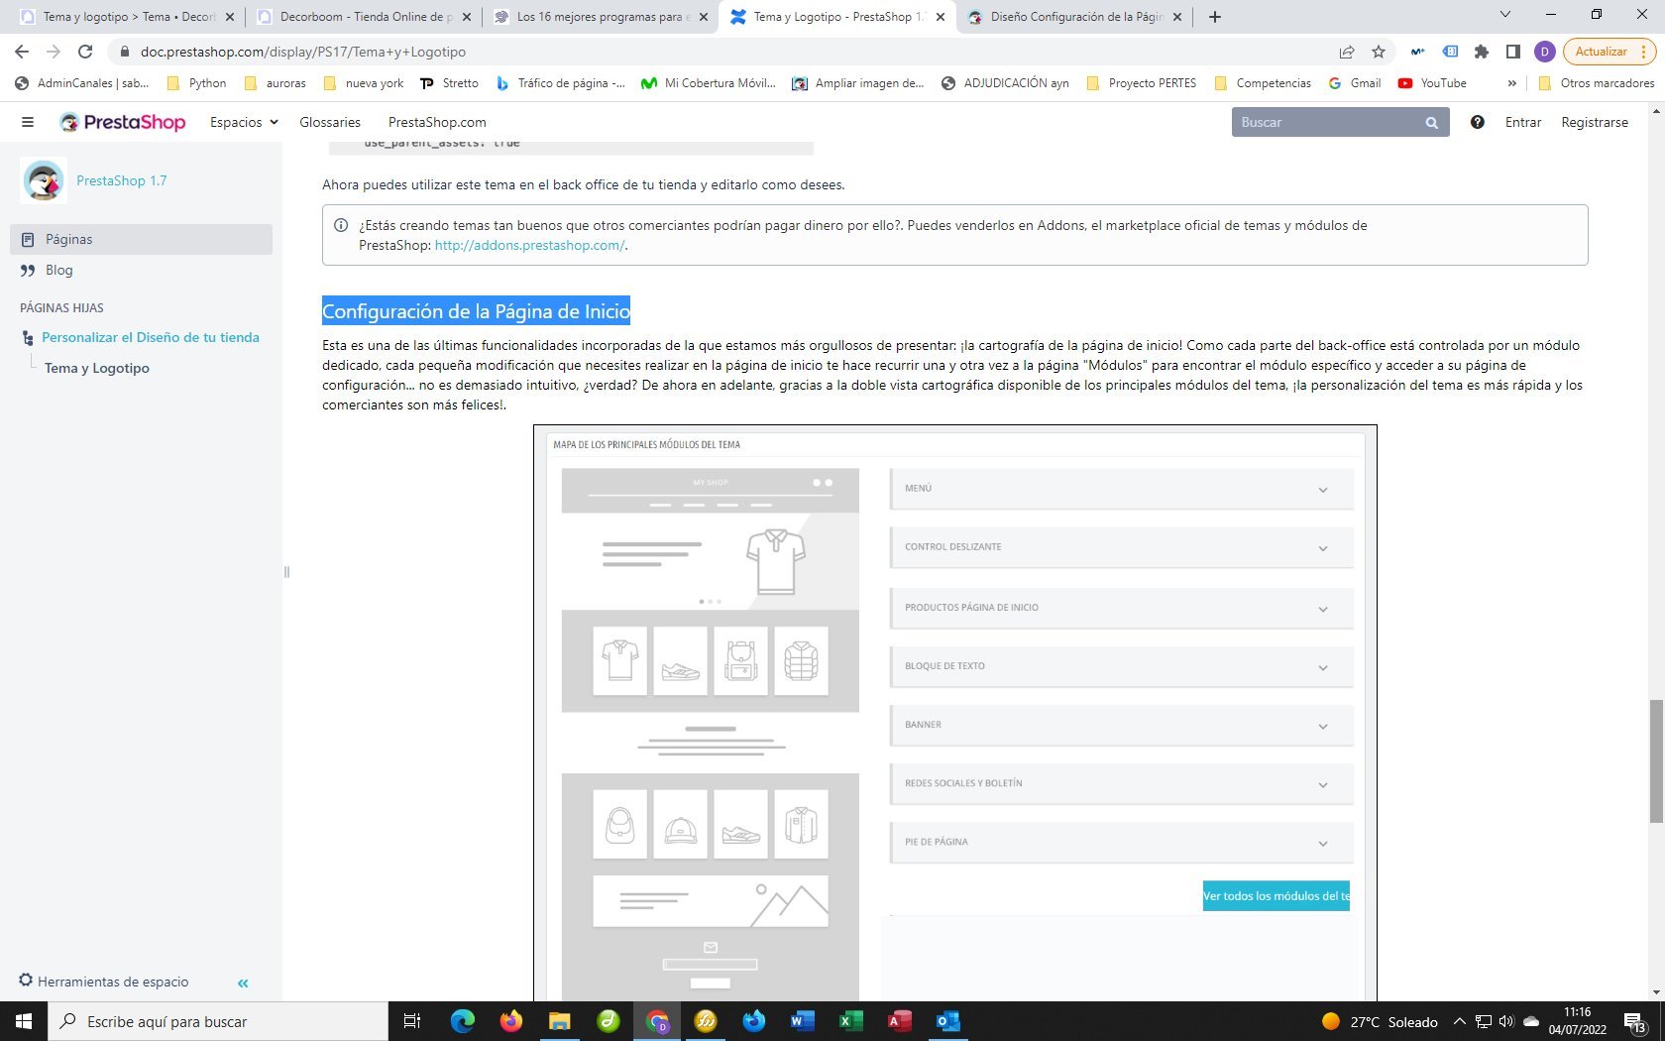Open Páginas in the sidebar

141,239
